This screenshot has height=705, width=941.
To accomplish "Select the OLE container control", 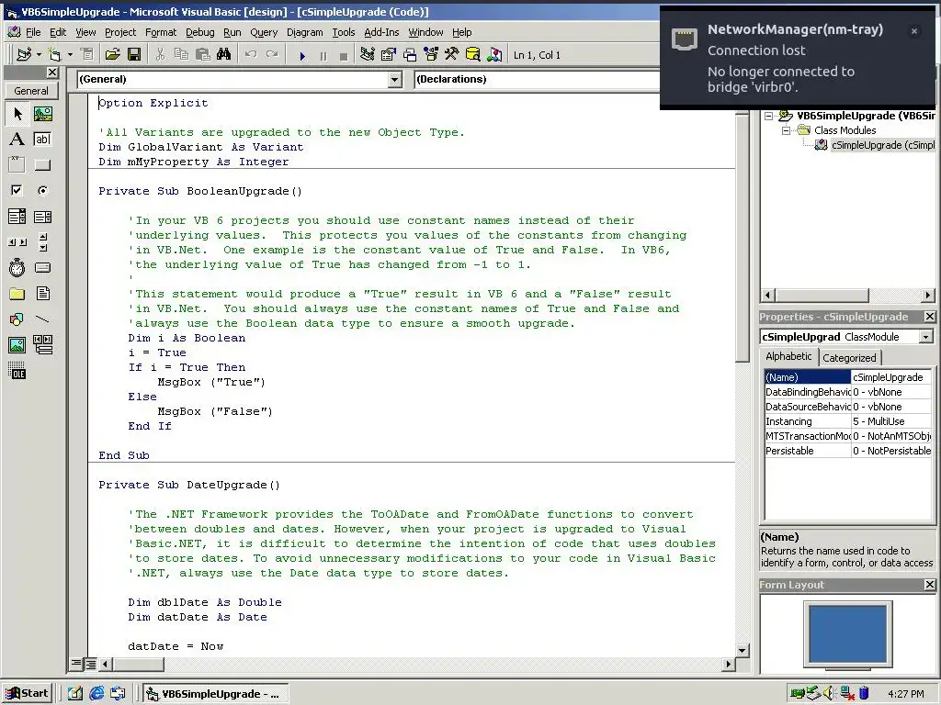I will [17, 371].
